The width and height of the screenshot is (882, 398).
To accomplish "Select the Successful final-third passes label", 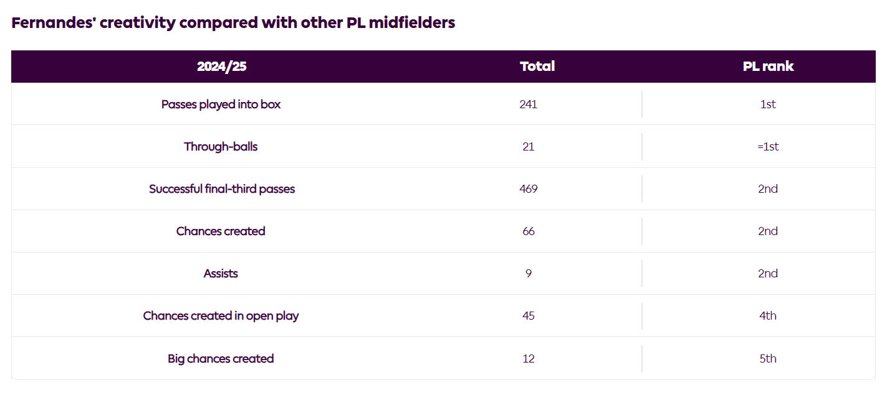I will click(x=221, y=189).
